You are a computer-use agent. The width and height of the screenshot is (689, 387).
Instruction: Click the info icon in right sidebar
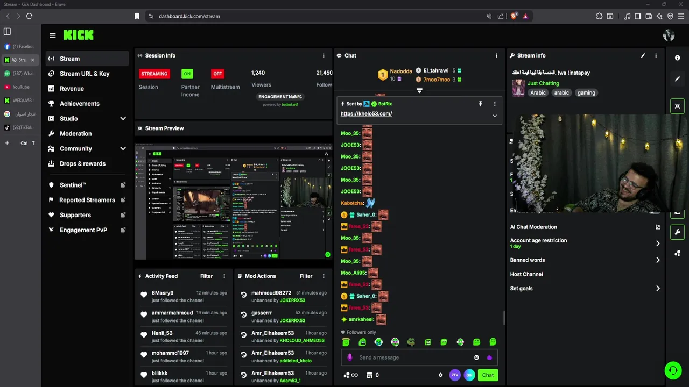tap(678, 58)
